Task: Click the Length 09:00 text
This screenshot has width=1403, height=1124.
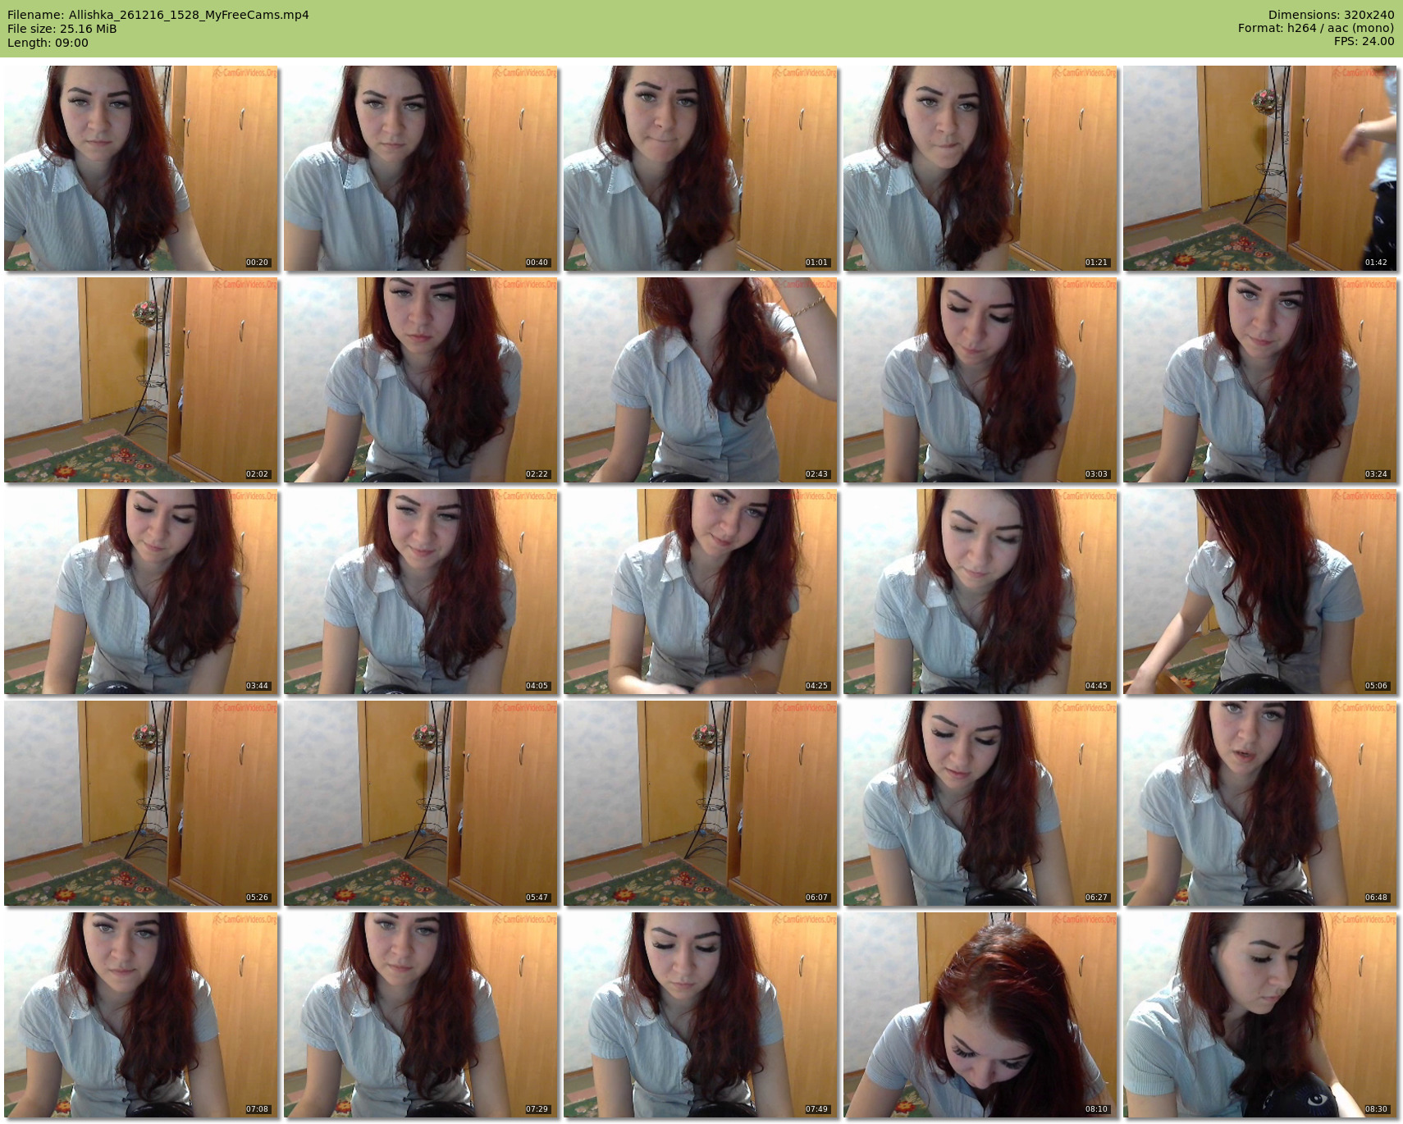Action: (x=48, y=43)
